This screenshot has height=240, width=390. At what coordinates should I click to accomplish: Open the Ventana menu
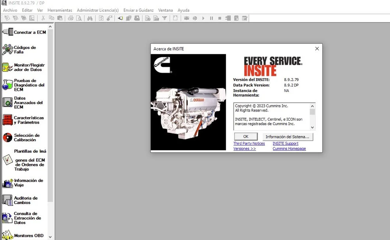[165, 10]
